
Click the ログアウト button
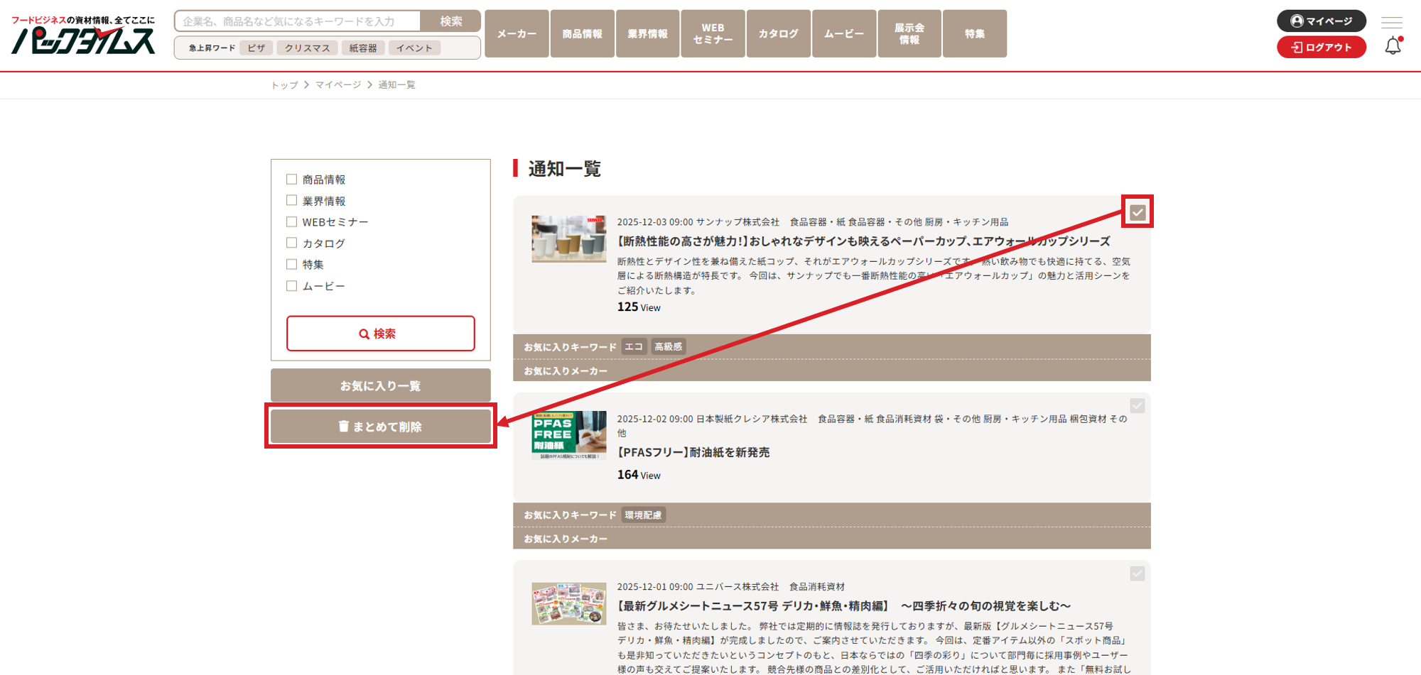[x=1321, y=48]
